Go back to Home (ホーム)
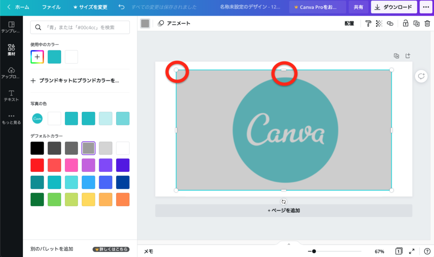Screen dimensions: 434x257 click(x=18, y=7)
